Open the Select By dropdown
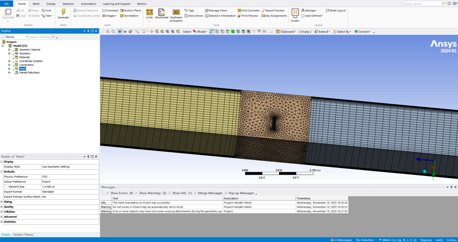Image resolution: width=458 pixels, height=242 pixels. [342, 32]
